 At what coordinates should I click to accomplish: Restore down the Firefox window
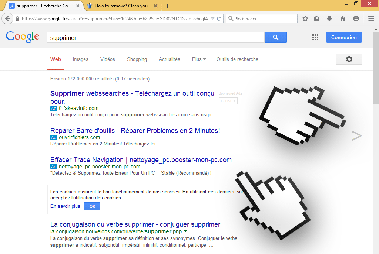356,4
